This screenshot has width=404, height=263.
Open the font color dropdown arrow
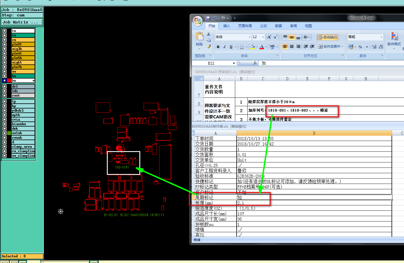click(266, 47)
